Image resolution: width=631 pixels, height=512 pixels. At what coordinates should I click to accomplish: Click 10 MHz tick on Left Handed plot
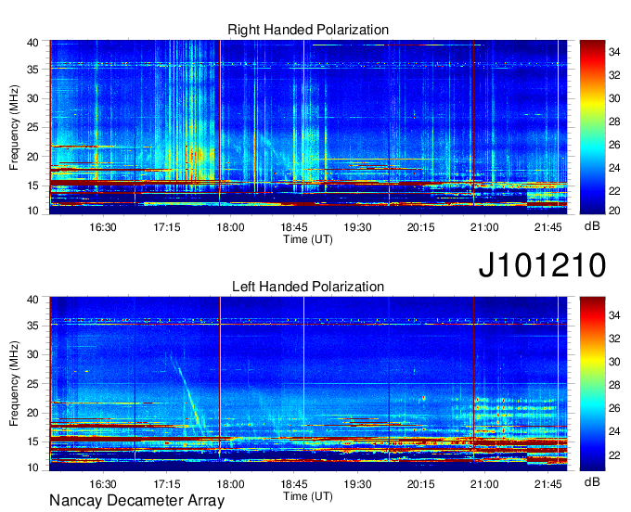[32, 467]
